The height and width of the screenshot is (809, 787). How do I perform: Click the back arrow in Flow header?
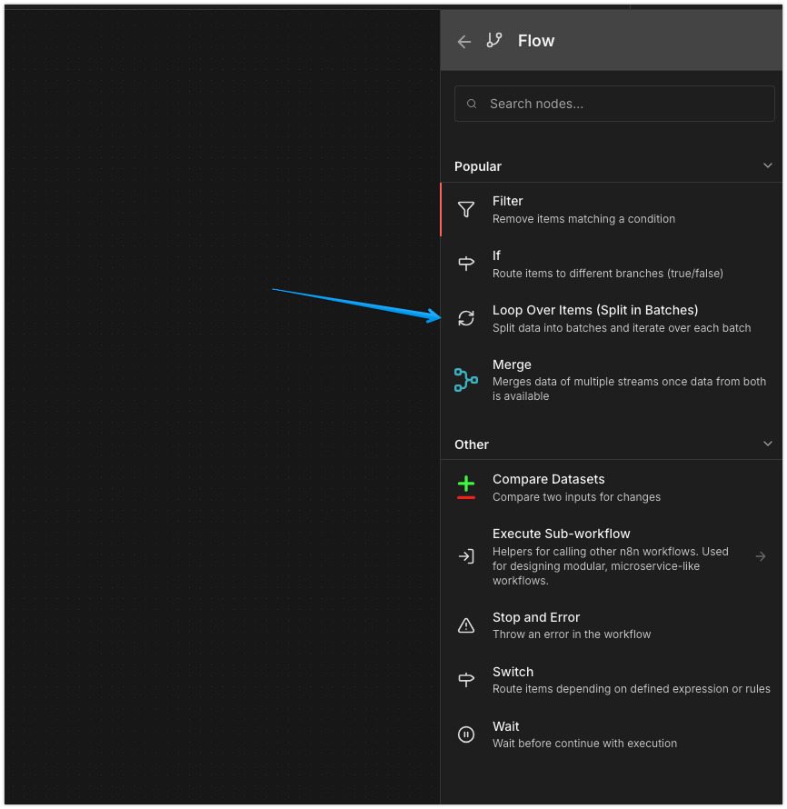(464, 41)
